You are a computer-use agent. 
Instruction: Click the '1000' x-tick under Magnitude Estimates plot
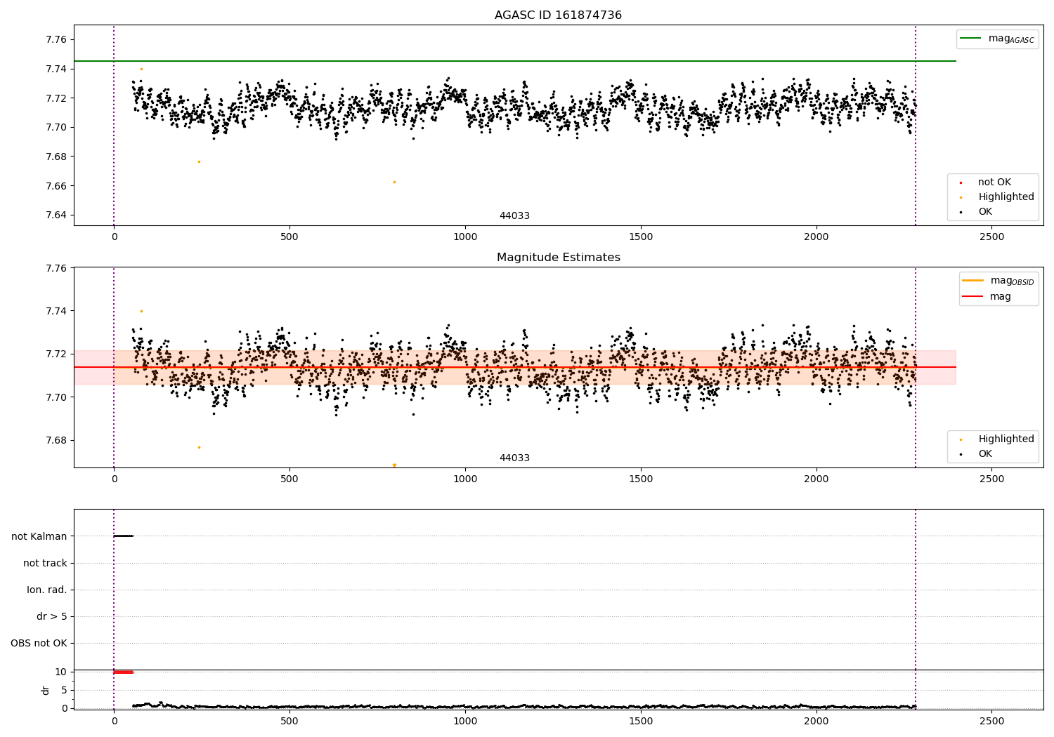(x=465, y=479)
